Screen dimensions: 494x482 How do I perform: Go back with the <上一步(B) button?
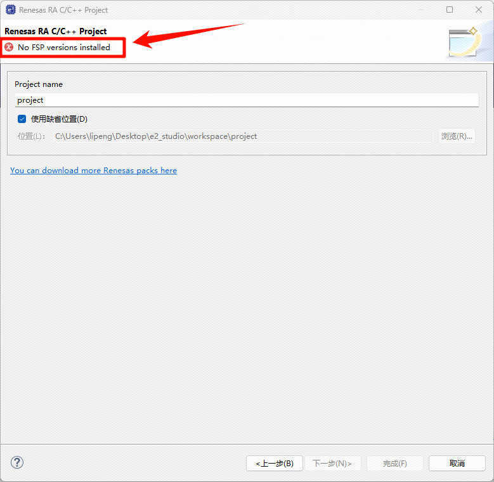coord(275,464)
